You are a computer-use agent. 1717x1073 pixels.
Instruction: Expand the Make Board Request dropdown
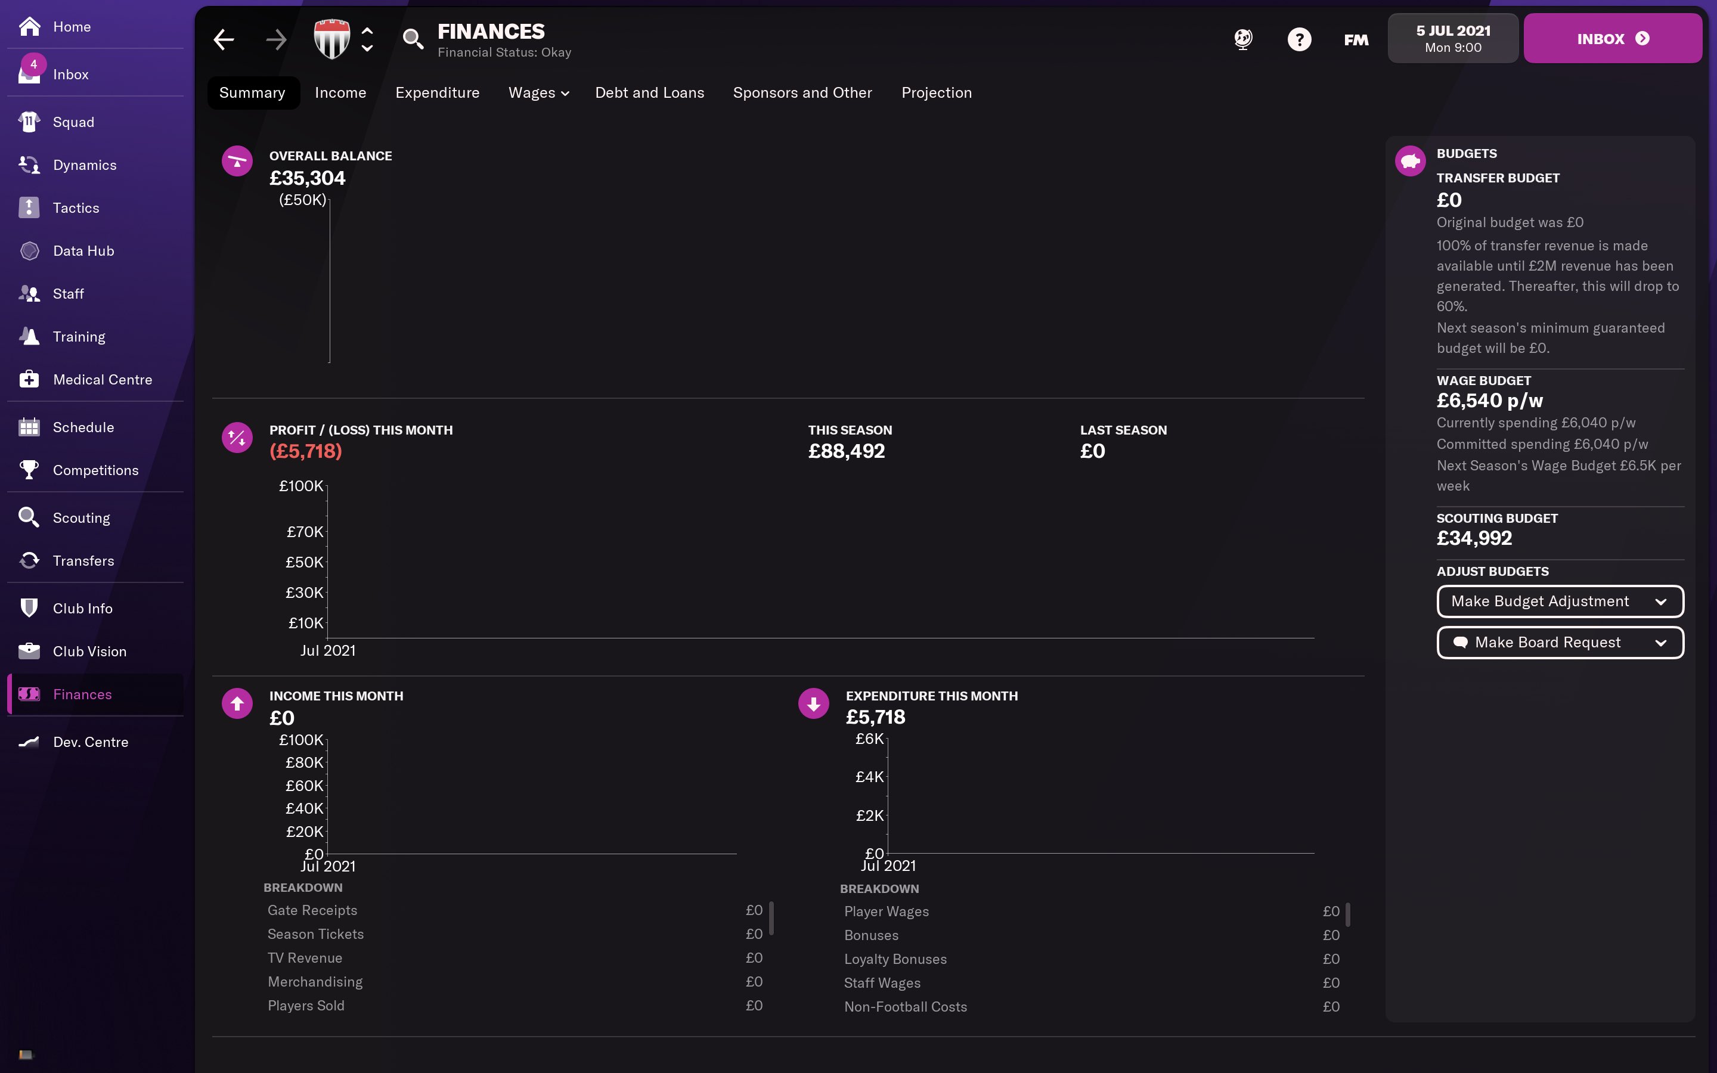(x=1560, y=642)
